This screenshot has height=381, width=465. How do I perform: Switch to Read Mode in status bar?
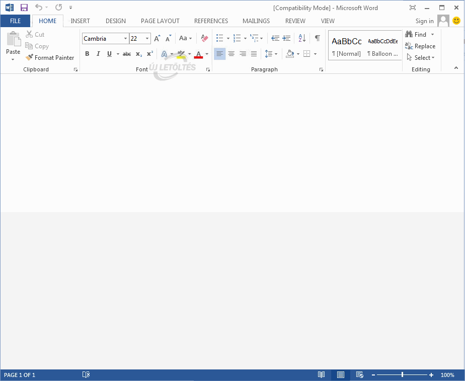tap(321, 375)
